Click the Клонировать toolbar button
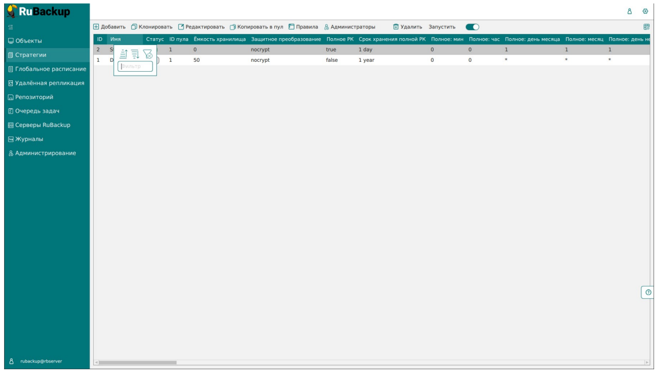The width and height of the screenshot is (657, 371). 152,27
